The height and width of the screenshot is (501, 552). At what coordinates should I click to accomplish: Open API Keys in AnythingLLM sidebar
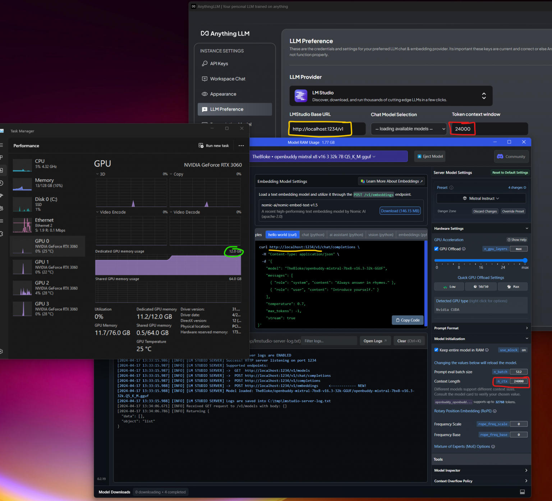click(x=219, y=64)
